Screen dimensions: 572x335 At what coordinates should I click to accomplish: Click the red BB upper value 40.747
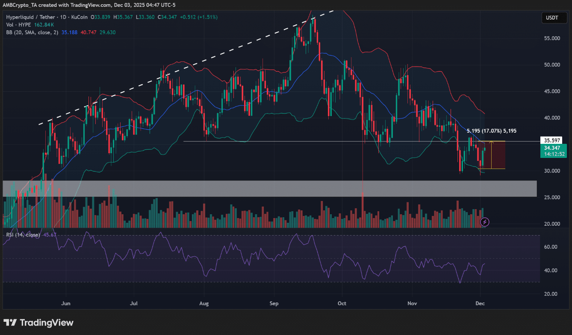[x=88, y=32]
